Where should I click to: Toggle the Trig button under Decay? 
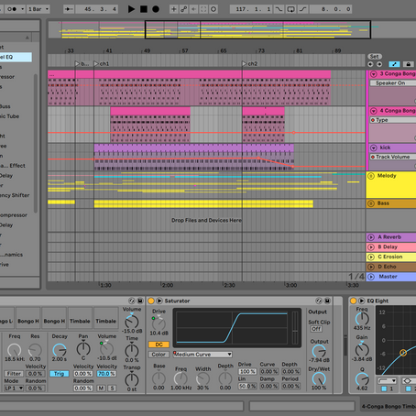point(60,374)
